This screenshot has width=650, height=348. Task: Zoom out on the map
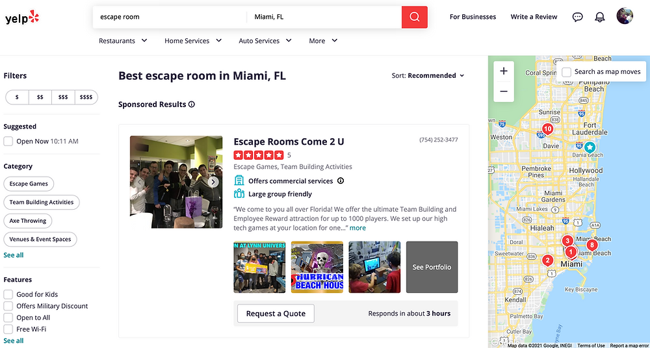pos(504,92)
